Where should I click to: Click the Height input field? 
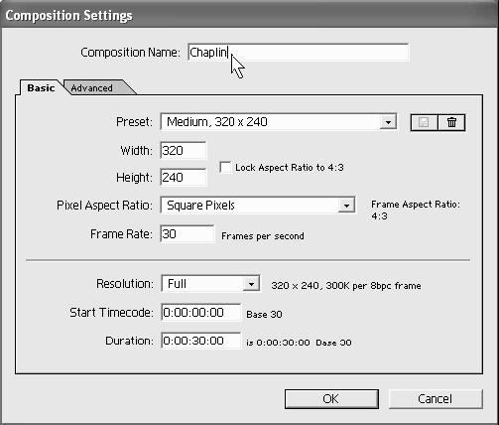tap(184, 177)
